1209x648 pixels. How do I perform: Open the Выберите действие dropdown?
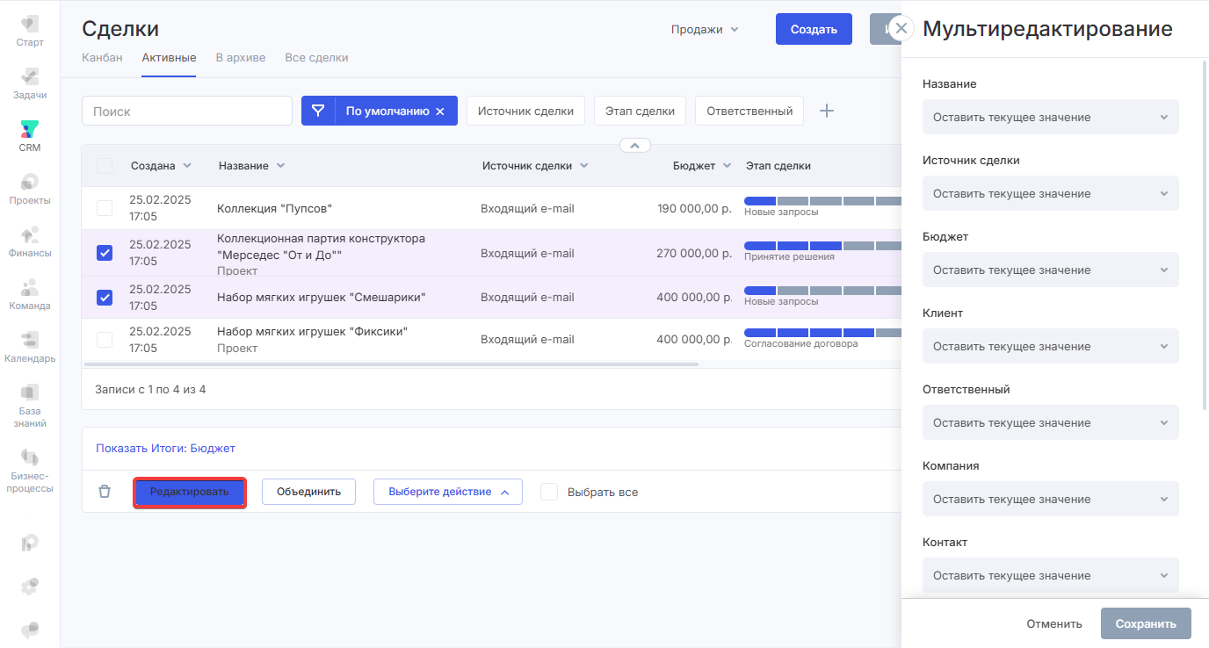pyautogui.click(x=448, y=492)
